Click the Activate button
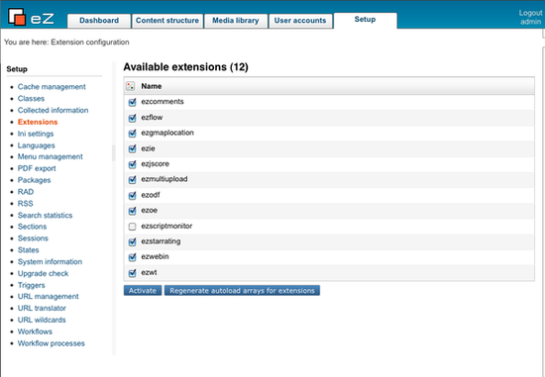This screenshot has width=545, height=377. 143,291
